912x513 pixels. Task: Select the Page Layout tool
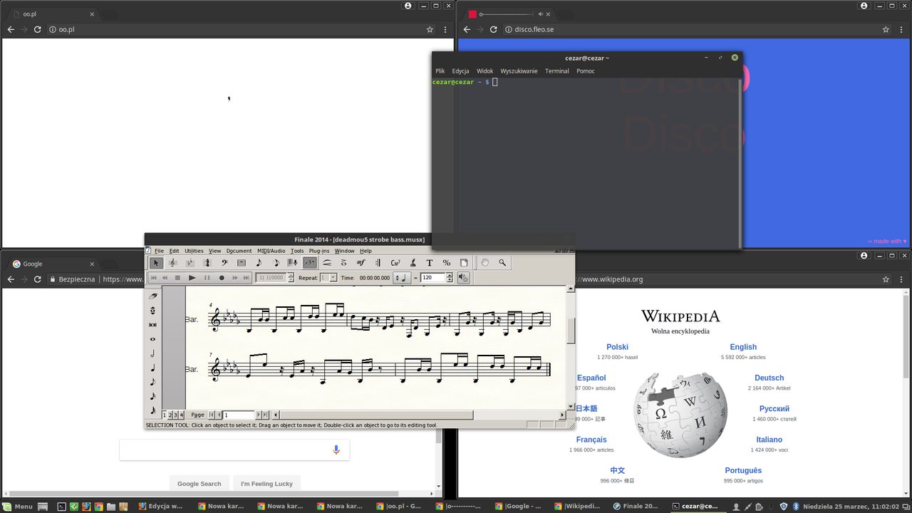click(x=464, y=263)
